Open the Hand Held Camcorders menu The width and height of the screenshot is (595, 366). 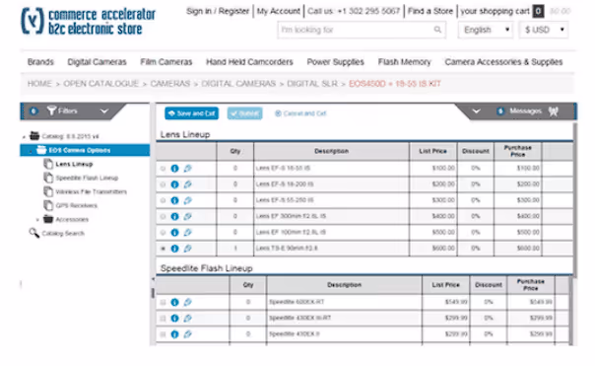(249, 62)
